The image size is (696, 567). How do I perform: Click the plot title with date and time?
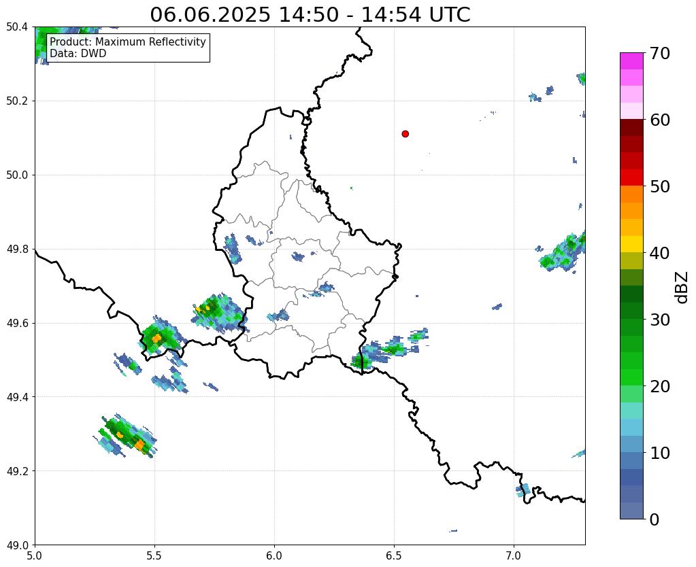click(x=310, y=14)
